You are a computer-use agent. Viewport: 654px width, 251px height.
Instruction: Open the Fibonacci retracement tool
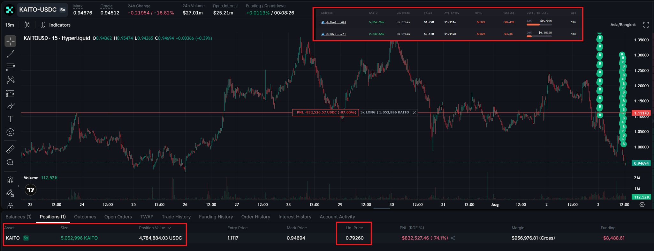10,67
